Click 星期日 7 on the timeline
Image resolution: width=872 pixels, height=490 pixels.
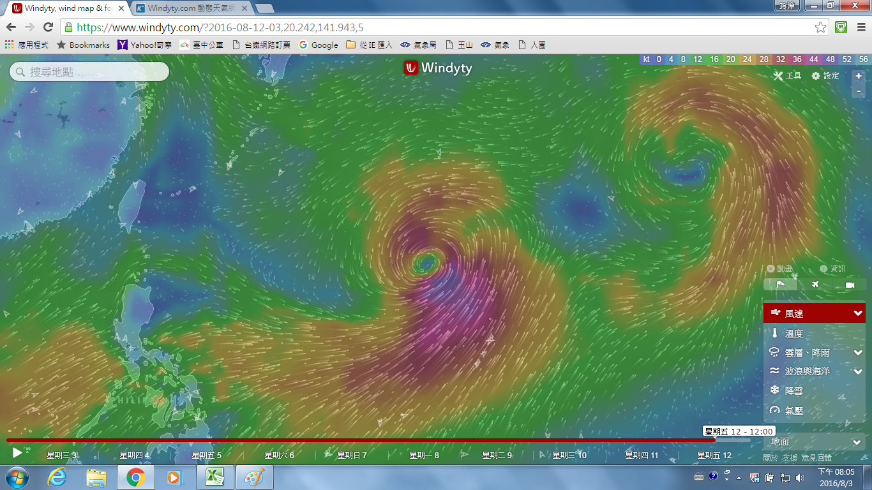coord(352,456)
